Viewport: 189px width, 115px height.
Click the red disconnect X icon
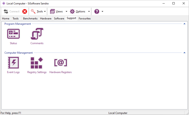pyautogui.click(x=25, y=12)
